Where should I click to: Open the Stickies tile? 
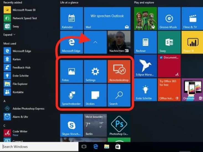[x=95, y=95]
